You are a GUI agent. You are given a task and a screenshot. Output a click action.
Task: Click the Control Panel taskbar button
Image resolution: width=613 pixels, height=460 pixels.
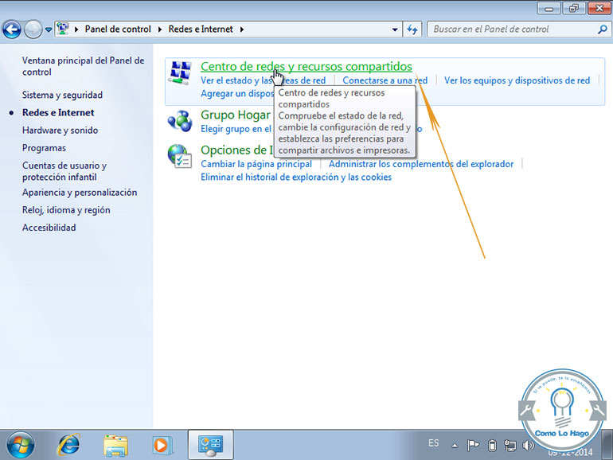211,445
